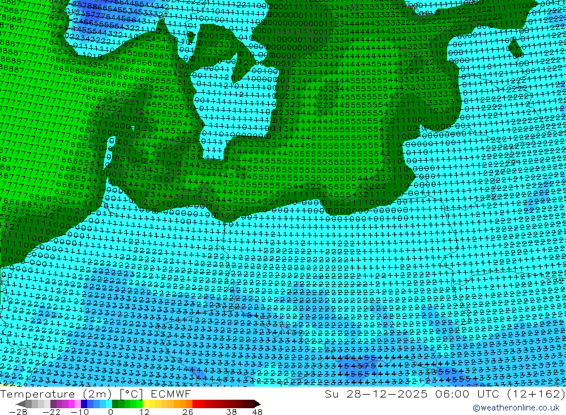
Task: Pick the light pink legend swatch
Action: click(78, 404)
